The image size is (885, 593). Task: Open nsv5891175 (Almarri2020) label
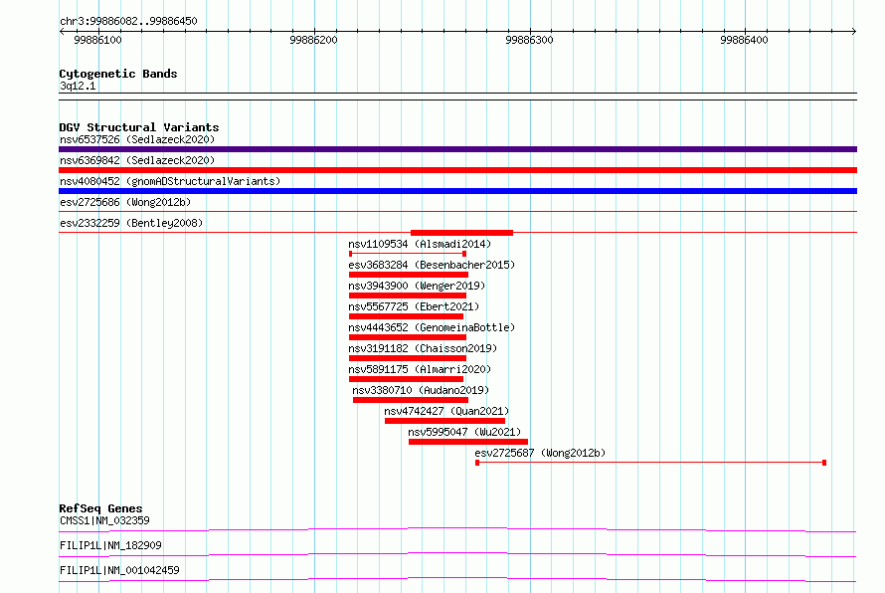[x=420, y=369]
